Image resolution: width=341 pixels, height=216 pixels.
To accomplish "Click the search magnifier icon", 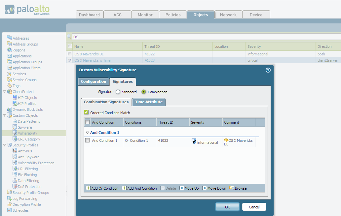I will pos(69,37).
